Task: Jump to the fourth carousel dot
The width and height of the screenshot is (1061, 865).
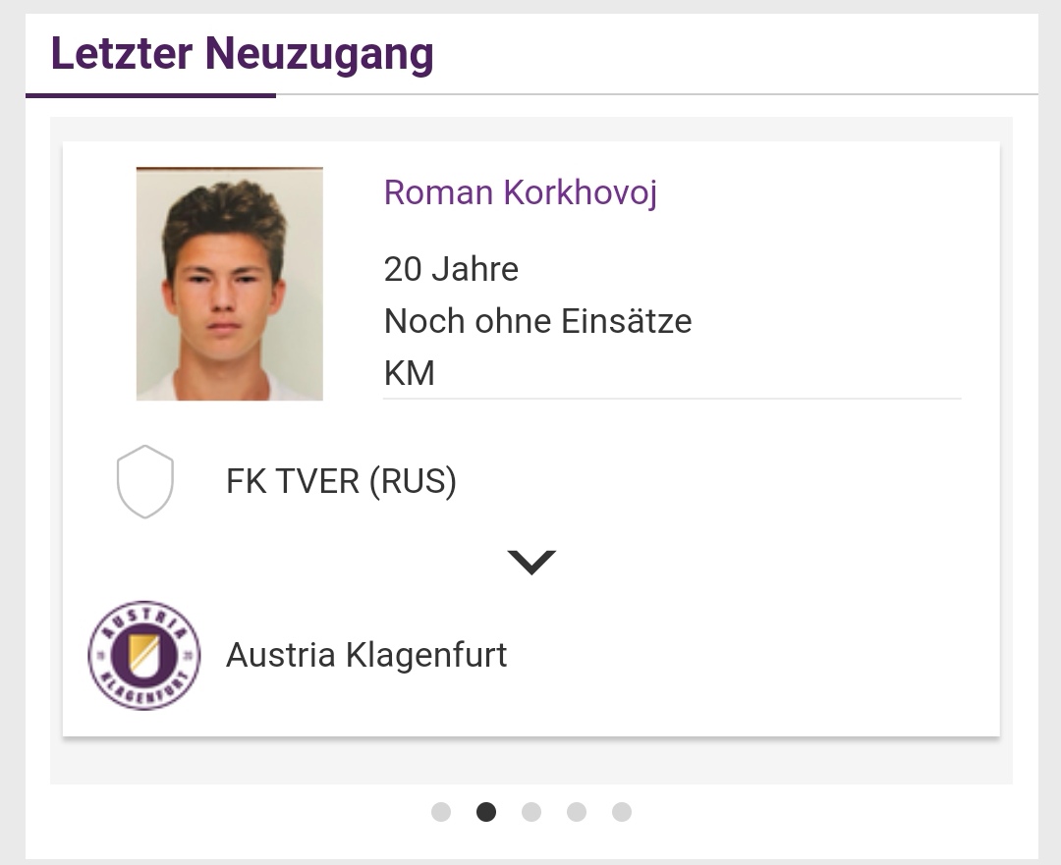Action: 577,812
